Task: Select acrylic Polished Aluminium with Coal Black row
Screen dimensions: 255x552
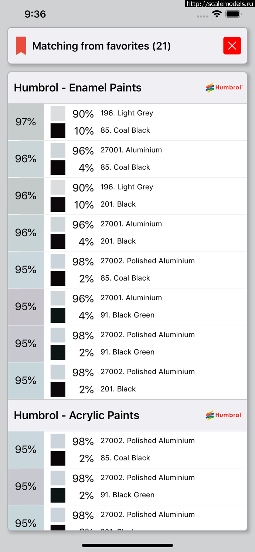Action: click(127, 449)
